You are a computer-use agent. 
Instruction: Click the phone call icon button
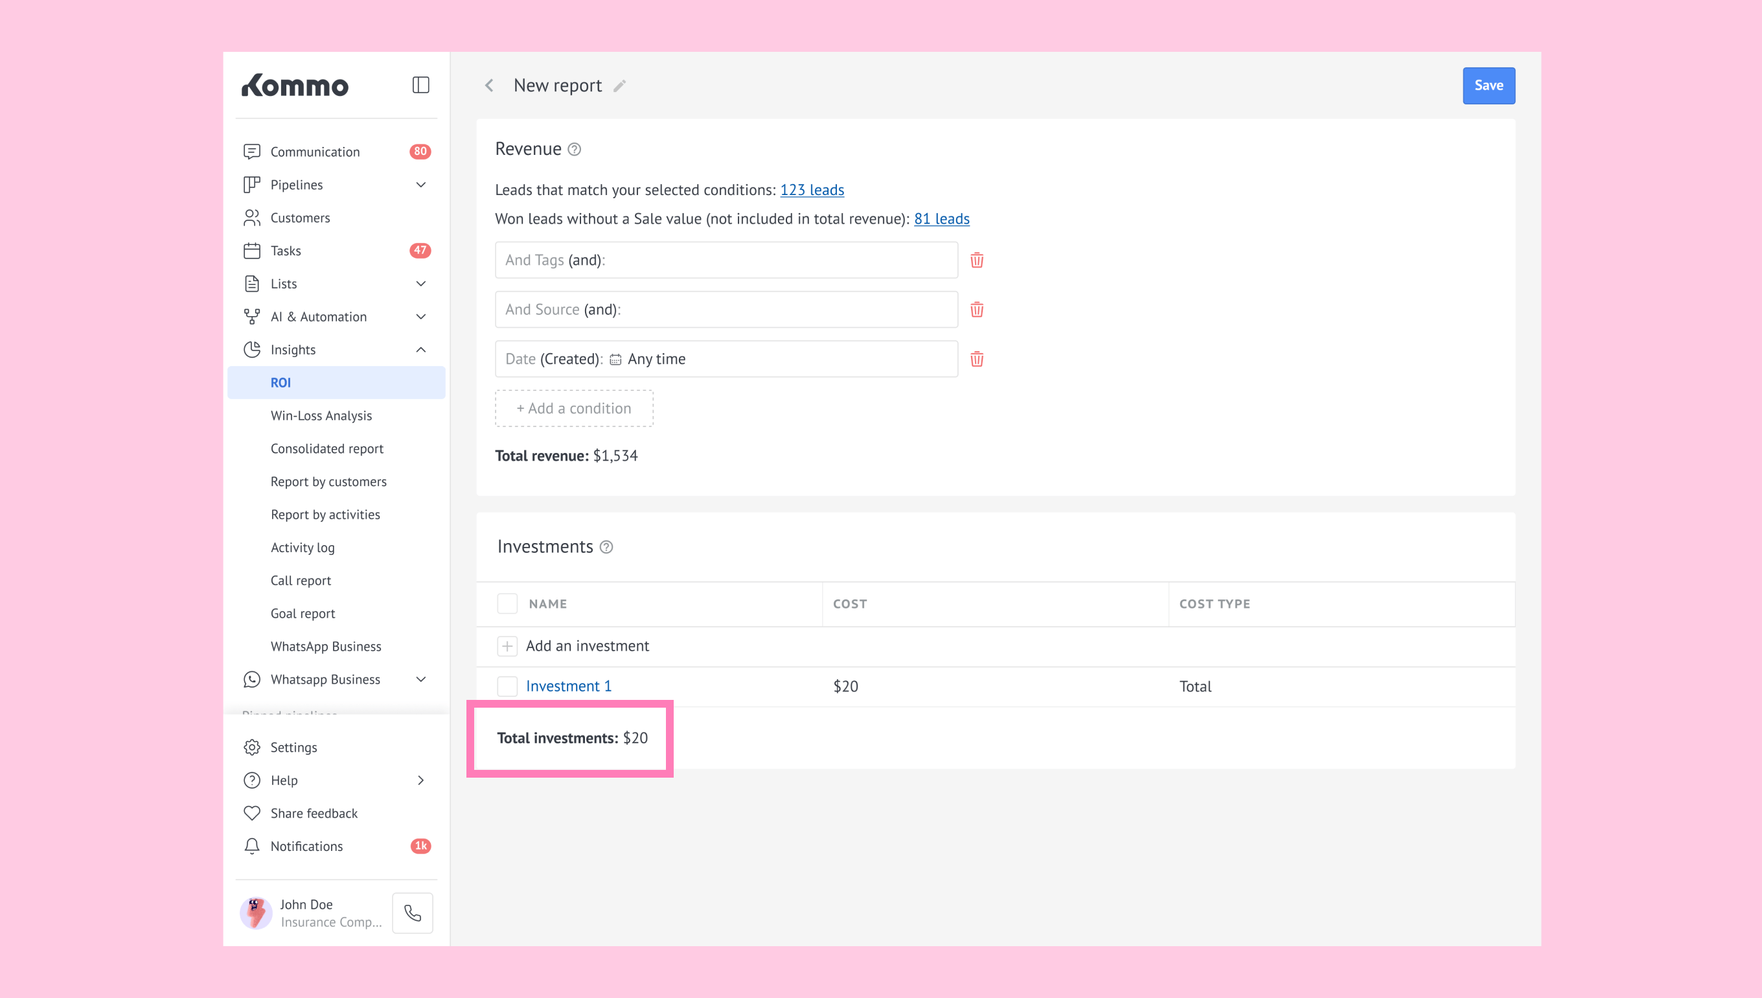coord(413,913)
